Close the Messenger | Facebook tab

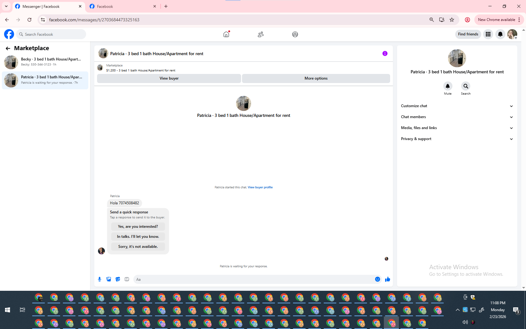(80, 6)
